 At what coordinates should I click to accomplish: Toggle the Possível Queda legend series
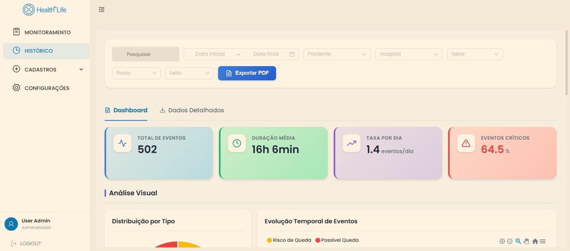pyautogui.click(x=337, y=240)
